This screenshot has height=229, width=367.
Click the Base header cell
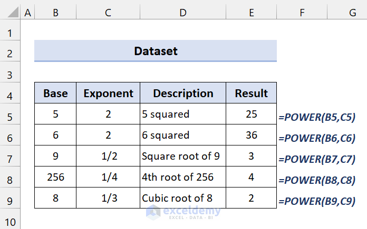pyautogui.click(x=55, y=93)
